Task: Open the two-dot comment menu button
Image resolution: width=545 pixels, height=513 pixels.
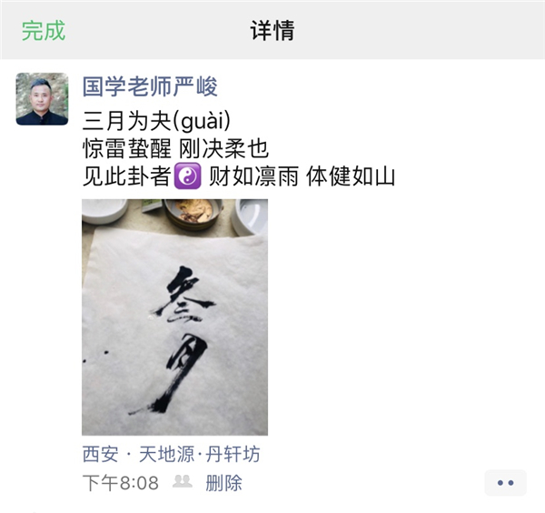Action: click(x=505, y=483)
